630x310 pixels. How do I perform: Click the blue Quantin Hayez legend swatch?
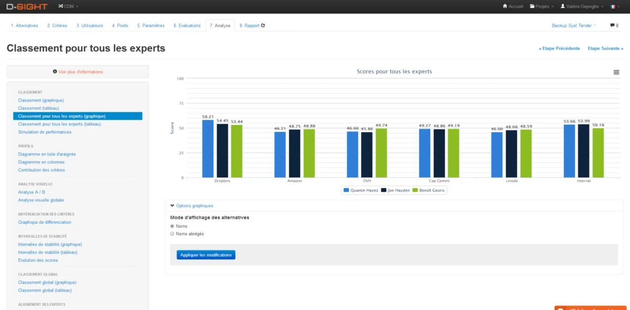(346, 190)
